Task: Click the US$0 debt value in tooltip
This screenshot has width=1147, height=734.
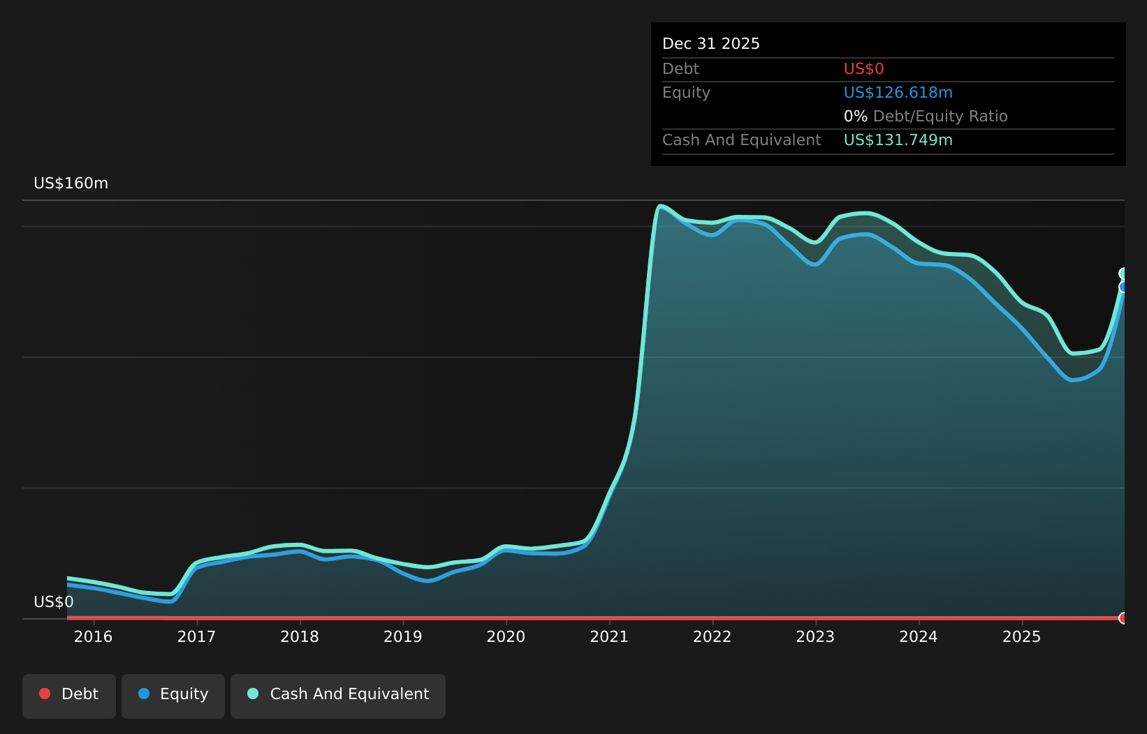Action: [x=864, y=69]
